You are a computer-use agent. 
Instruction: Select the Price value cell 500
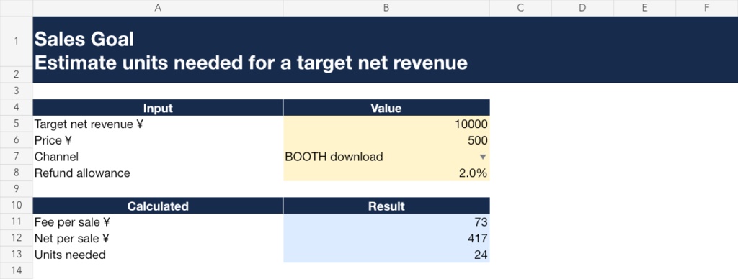point(386,140)
